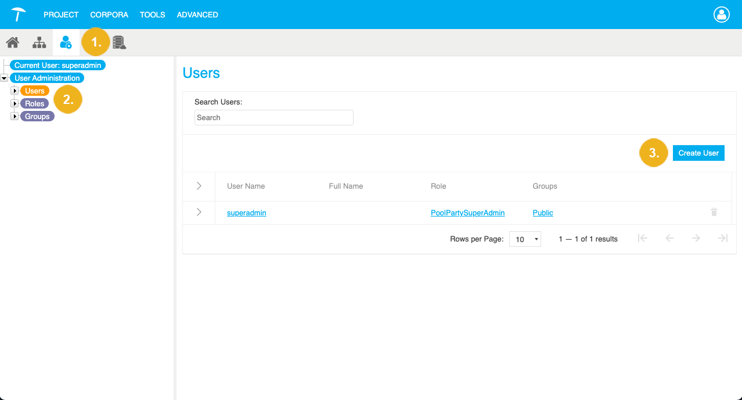Screen dimensions: 742x400
Task: Click the Create User button
Action: point(698,153)
